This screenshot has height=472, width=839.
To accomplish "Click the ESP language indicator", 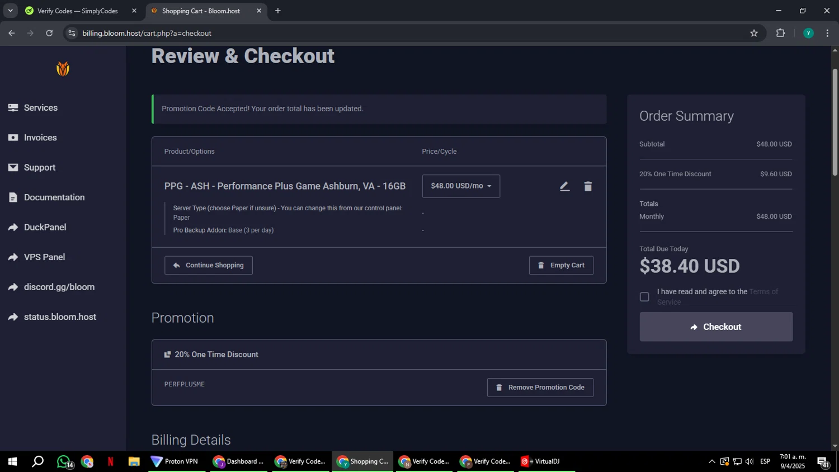I will (x=765, y=462).
